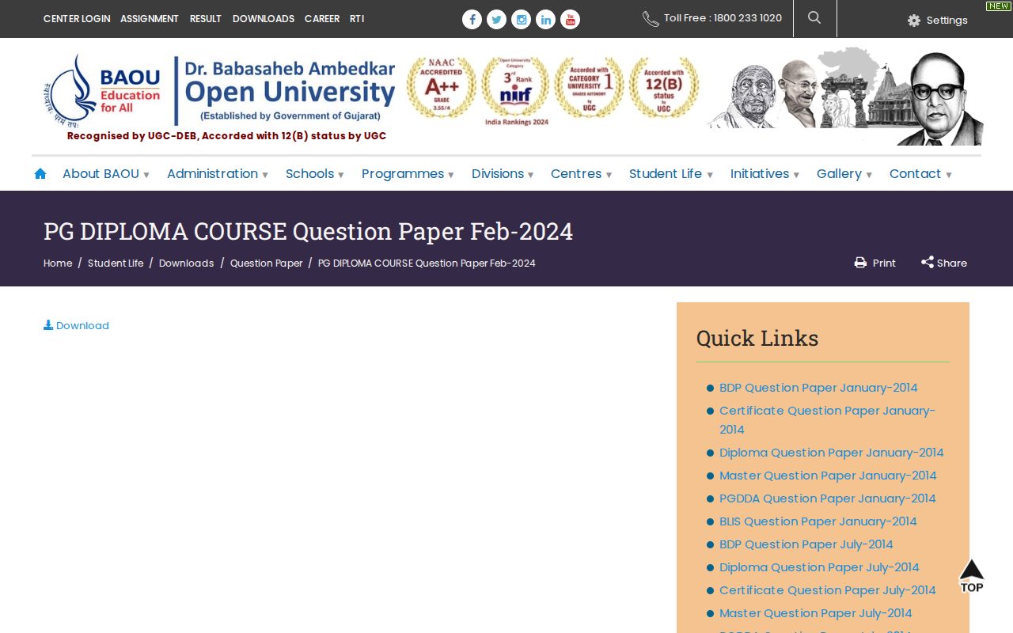Expand the Programmes menu
This screenshot has height=633, width=1013.
[x=408, y=174]
